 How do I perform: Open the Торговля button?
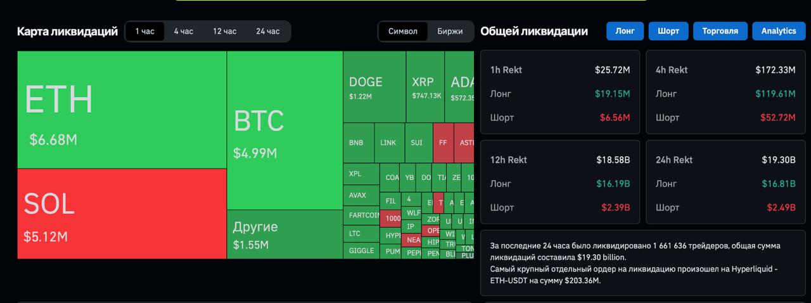(x=720, y=31)
